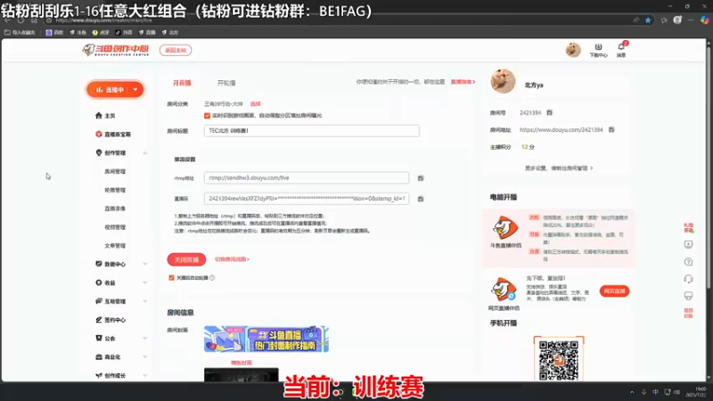Click the red 网页直播 button
The width and height of the screenshot is (713, 401).
pos(614,291)
